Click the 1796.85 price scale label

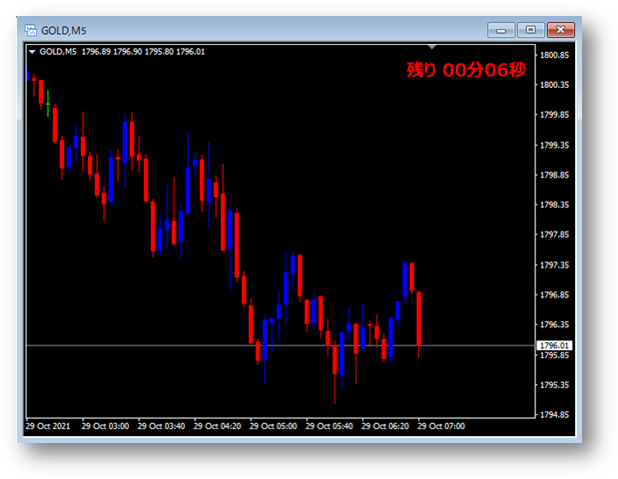[x=554, y=295]
